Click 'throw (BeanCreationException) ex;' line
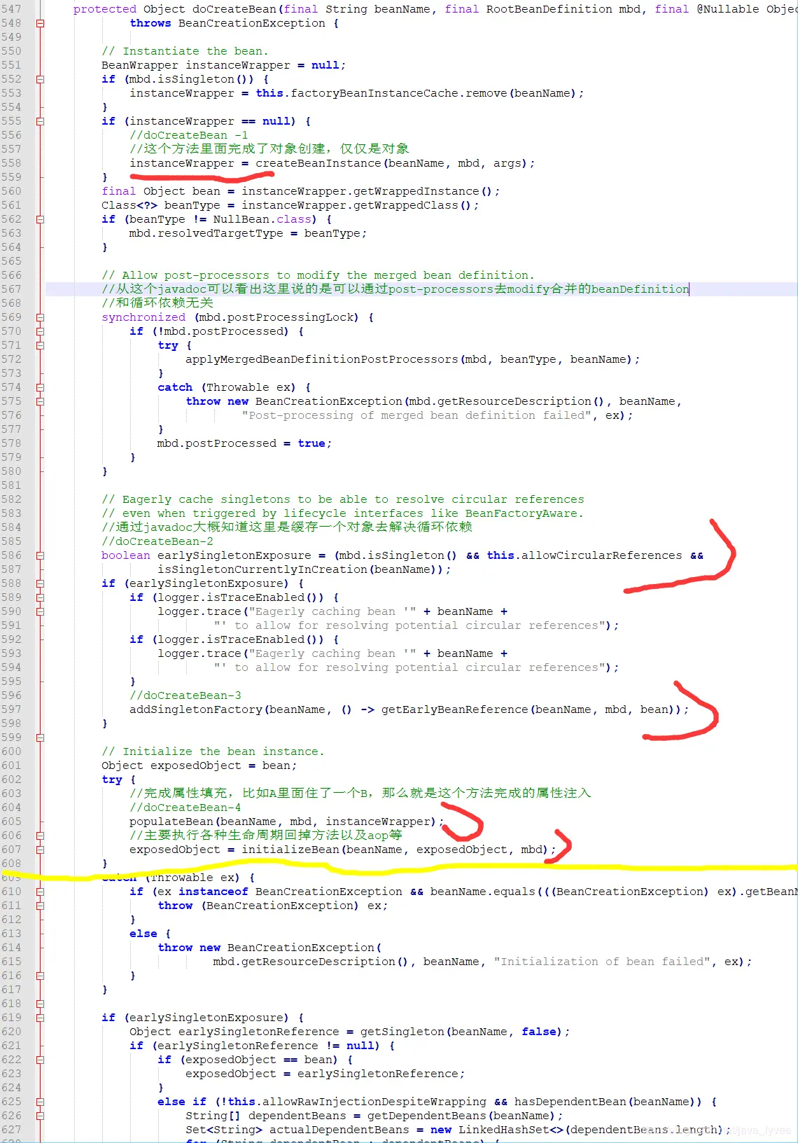This screenshot has height=1143, width=798. click(273, 906)
